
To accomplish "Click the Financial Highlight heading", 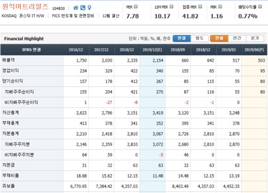I will pos(24,39).
